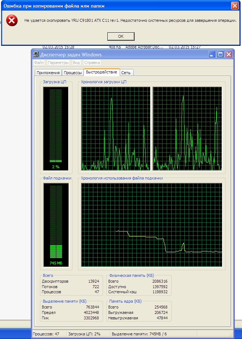Open the Вид menu
The image size is (242, 339).
(76, 62)
